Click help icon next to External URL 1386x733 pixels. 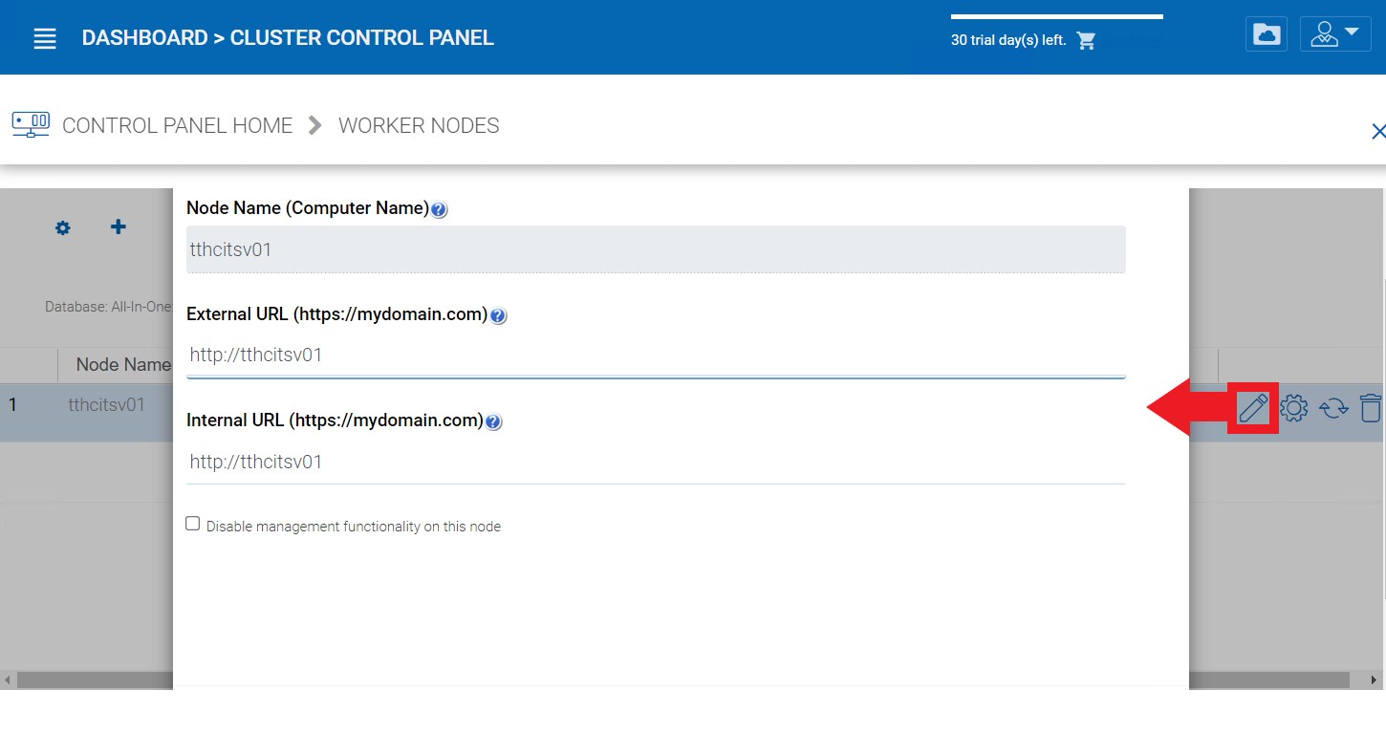click(x=498, y=316)
